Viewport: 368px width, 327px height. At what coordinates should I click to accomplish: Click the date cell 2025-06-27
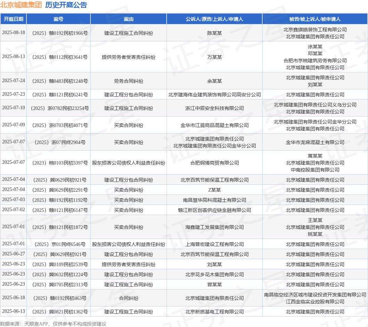click(13, 254)
